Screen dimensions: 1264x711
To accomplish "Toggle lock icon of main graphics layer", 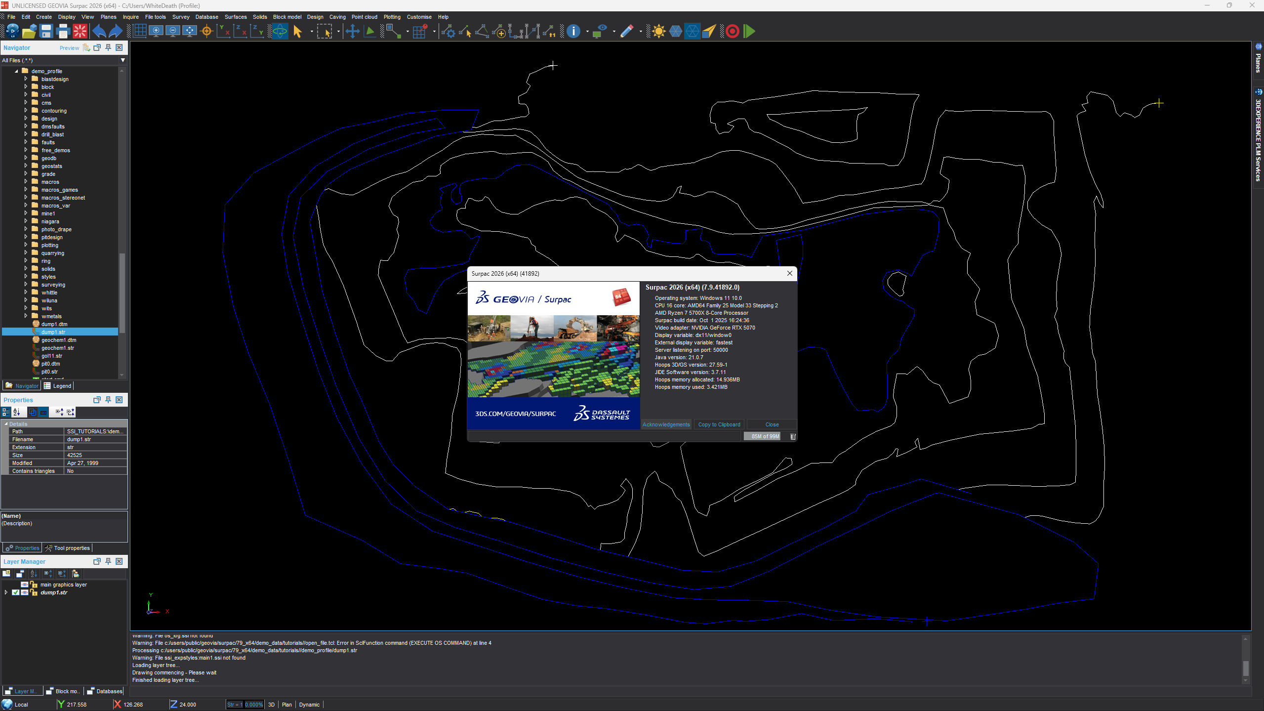I will [x=34, y=585].
